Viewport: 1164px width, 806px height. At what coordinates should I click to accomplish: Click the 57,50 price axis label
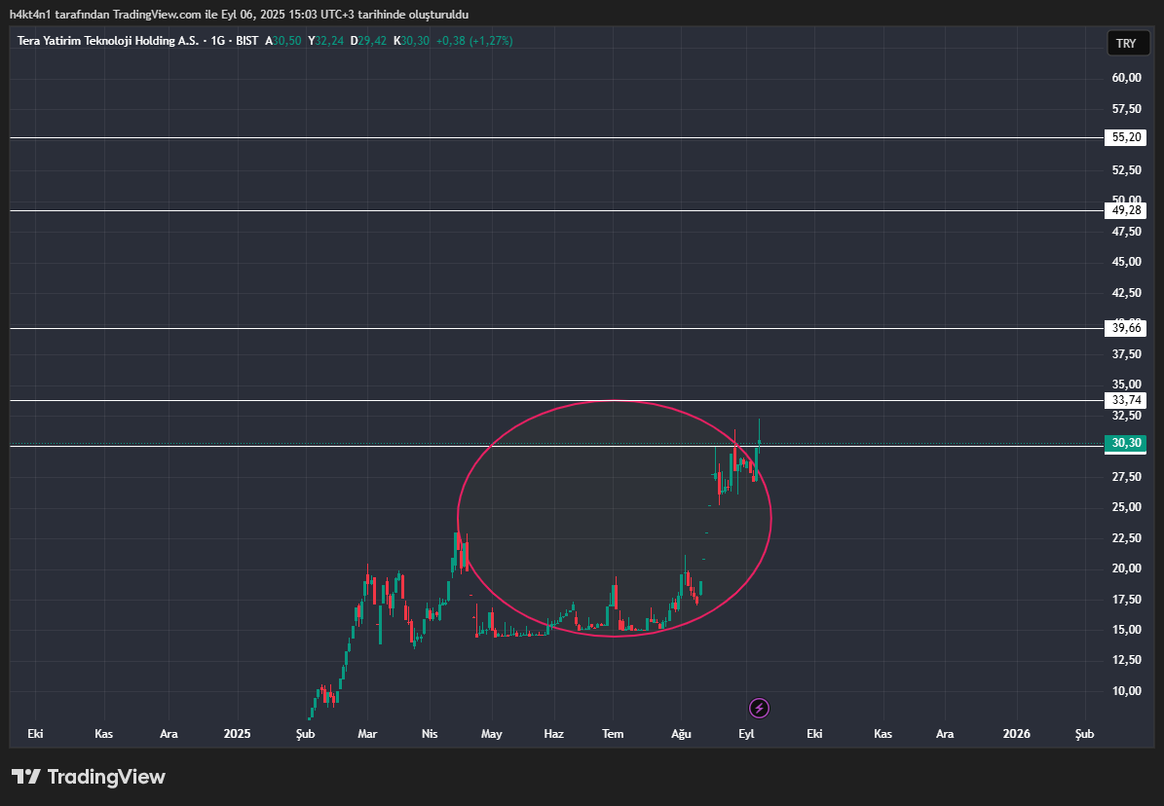tap(1126, 109)
